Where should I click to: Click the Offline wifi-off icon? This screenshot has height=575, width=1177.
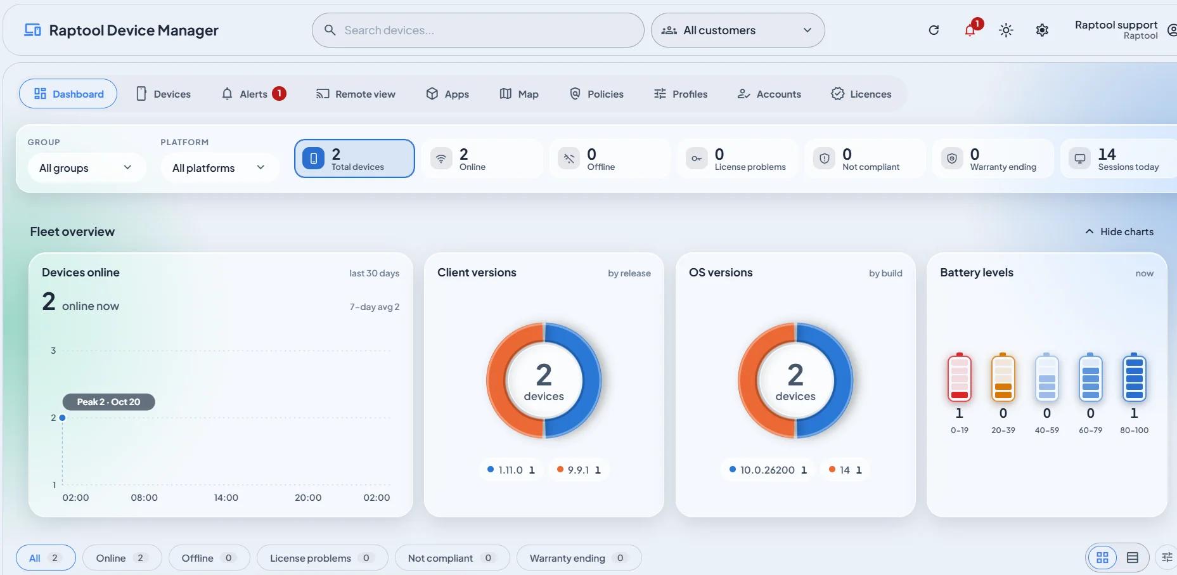[x=569, y=158]
